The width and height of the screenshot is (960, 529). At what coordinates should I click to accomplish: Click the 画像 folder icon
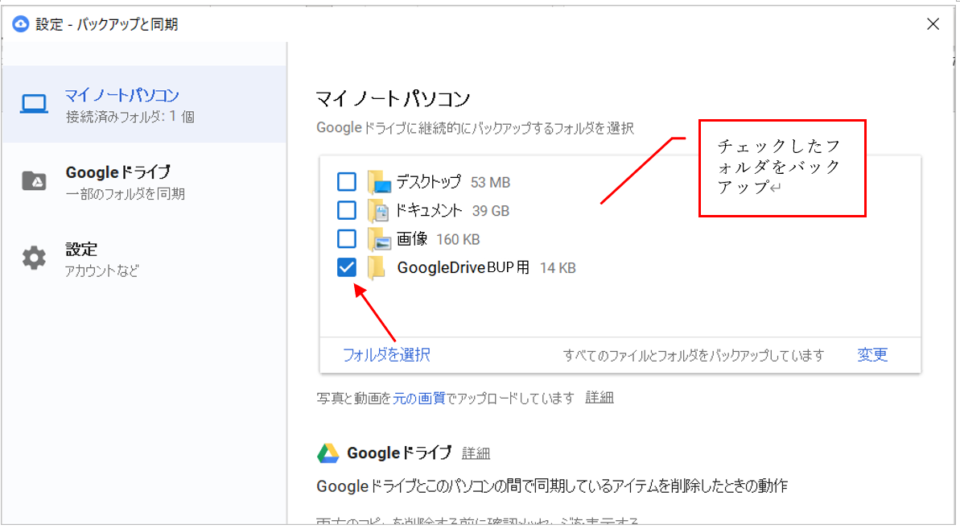(379, 239)
